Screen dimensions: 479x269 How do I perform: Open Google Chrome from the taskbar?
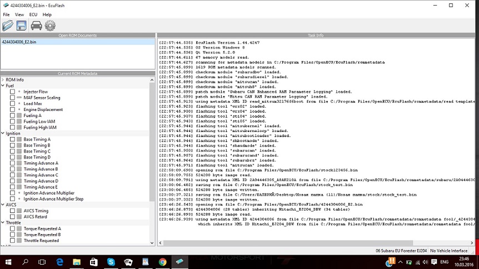162,261
